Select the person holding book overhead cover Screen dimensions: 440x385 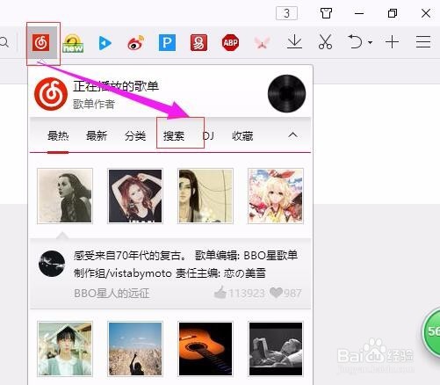[65, 349]
